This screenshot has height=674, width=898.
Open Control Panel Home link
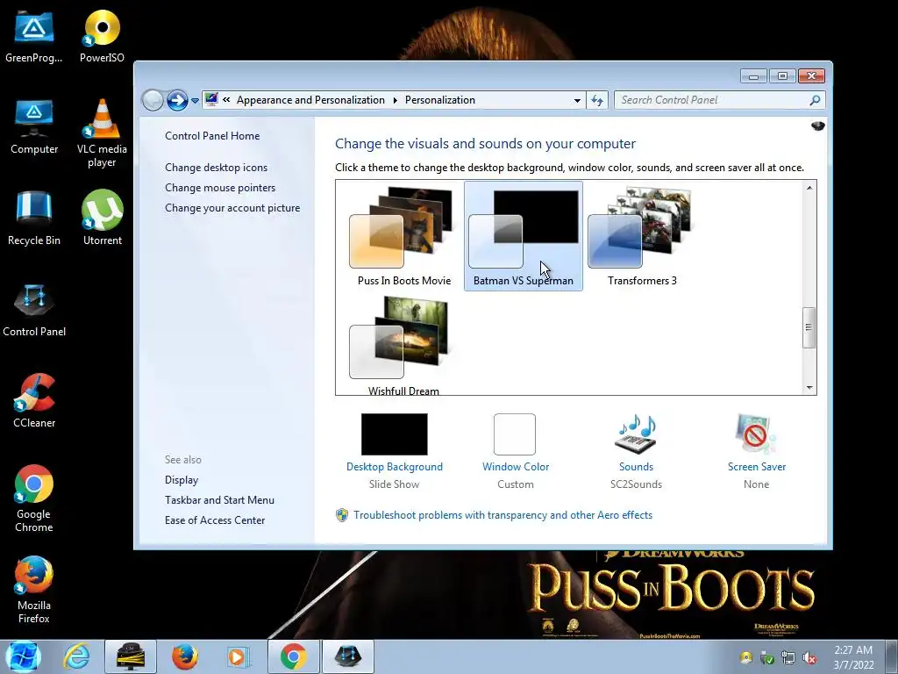click(212, 136)
